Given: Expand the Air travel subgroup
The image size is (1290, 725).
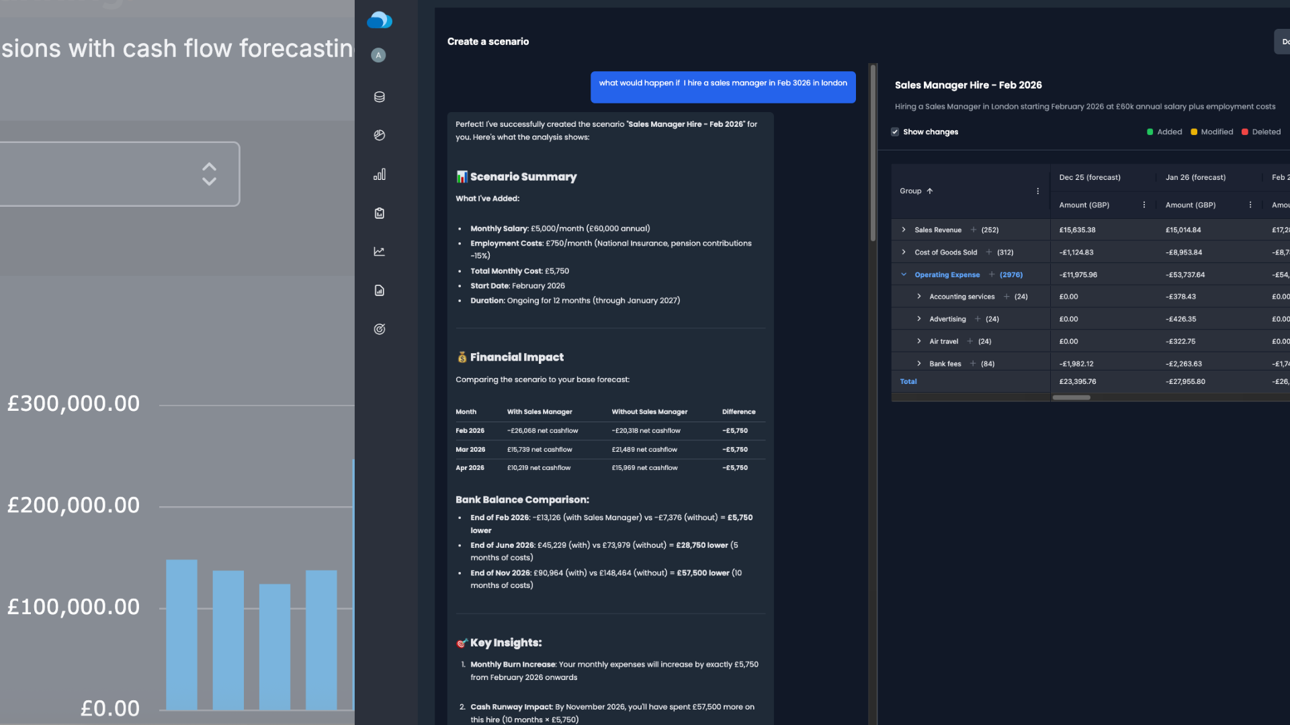Looking at the screenshot, I should pyautogui.click(x=918, y=341).
